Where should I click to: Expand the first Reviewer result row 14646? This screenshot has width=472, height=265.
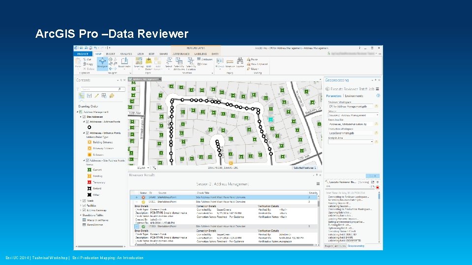pos(137,197)
